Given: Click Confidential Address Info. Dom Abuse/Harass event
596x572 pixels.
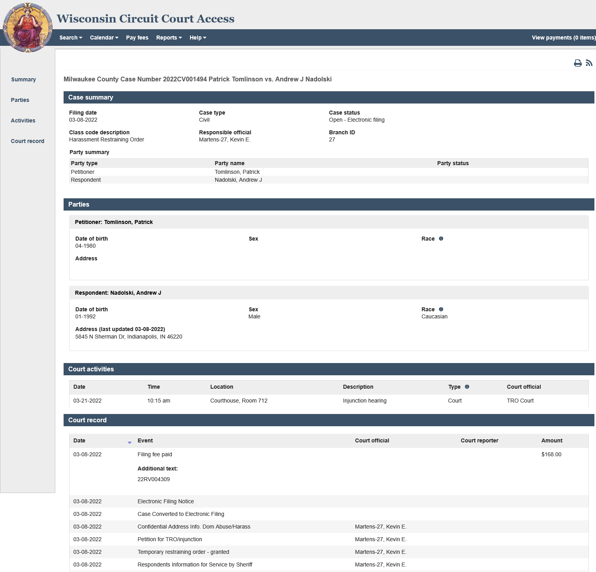Looking at the screenshot, I should click(x=194, y=527).
